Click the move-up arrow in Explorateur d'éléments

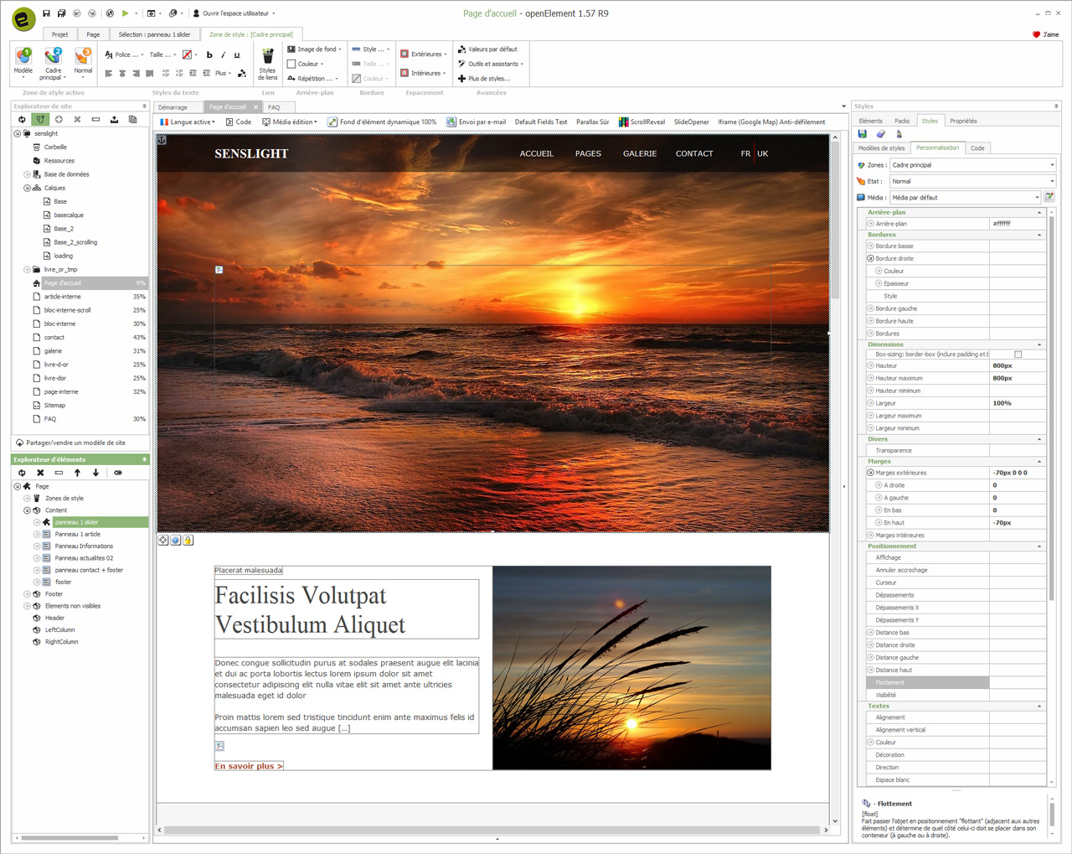pyautogui.click(x=78, y=473)
